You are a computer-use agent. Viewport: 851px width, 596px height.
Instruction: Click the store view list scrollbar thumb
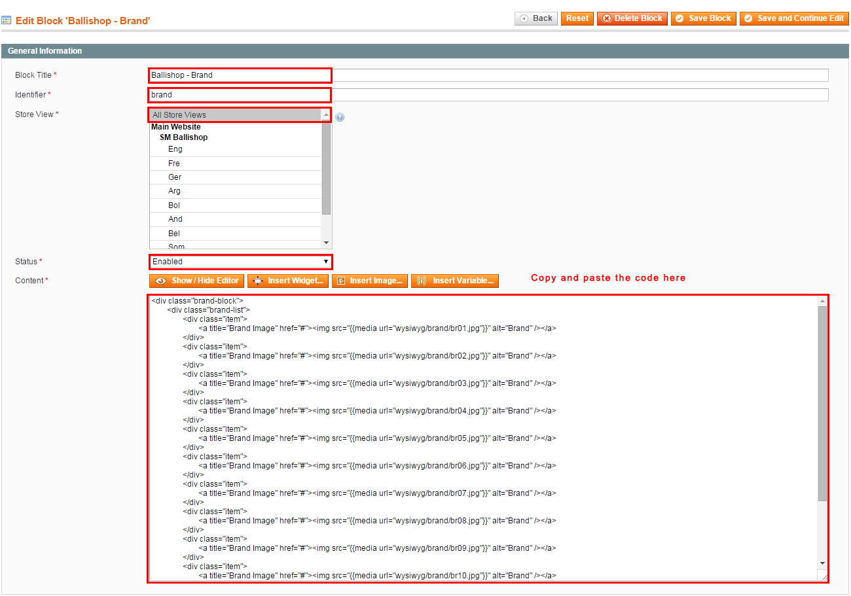(x=327, y=167)
